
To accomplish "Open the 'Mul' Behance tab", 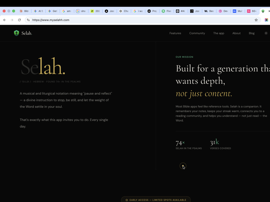I will (238, 11).
